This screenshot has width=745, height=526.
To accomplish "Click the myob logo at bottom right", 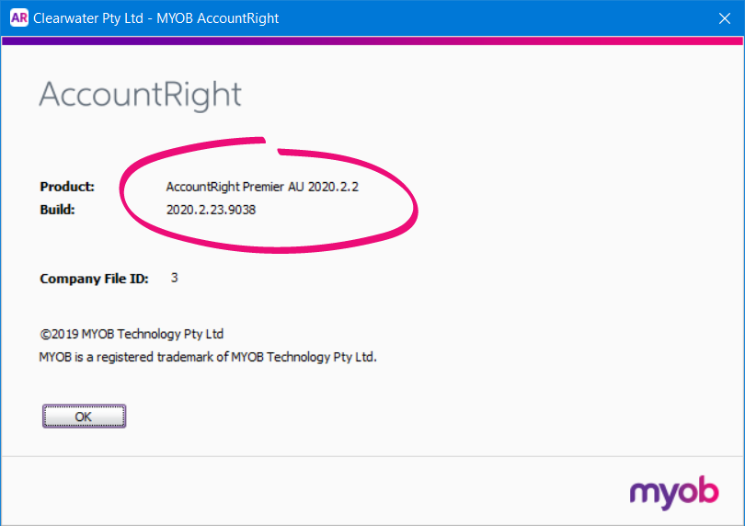I will click(674, 492).
